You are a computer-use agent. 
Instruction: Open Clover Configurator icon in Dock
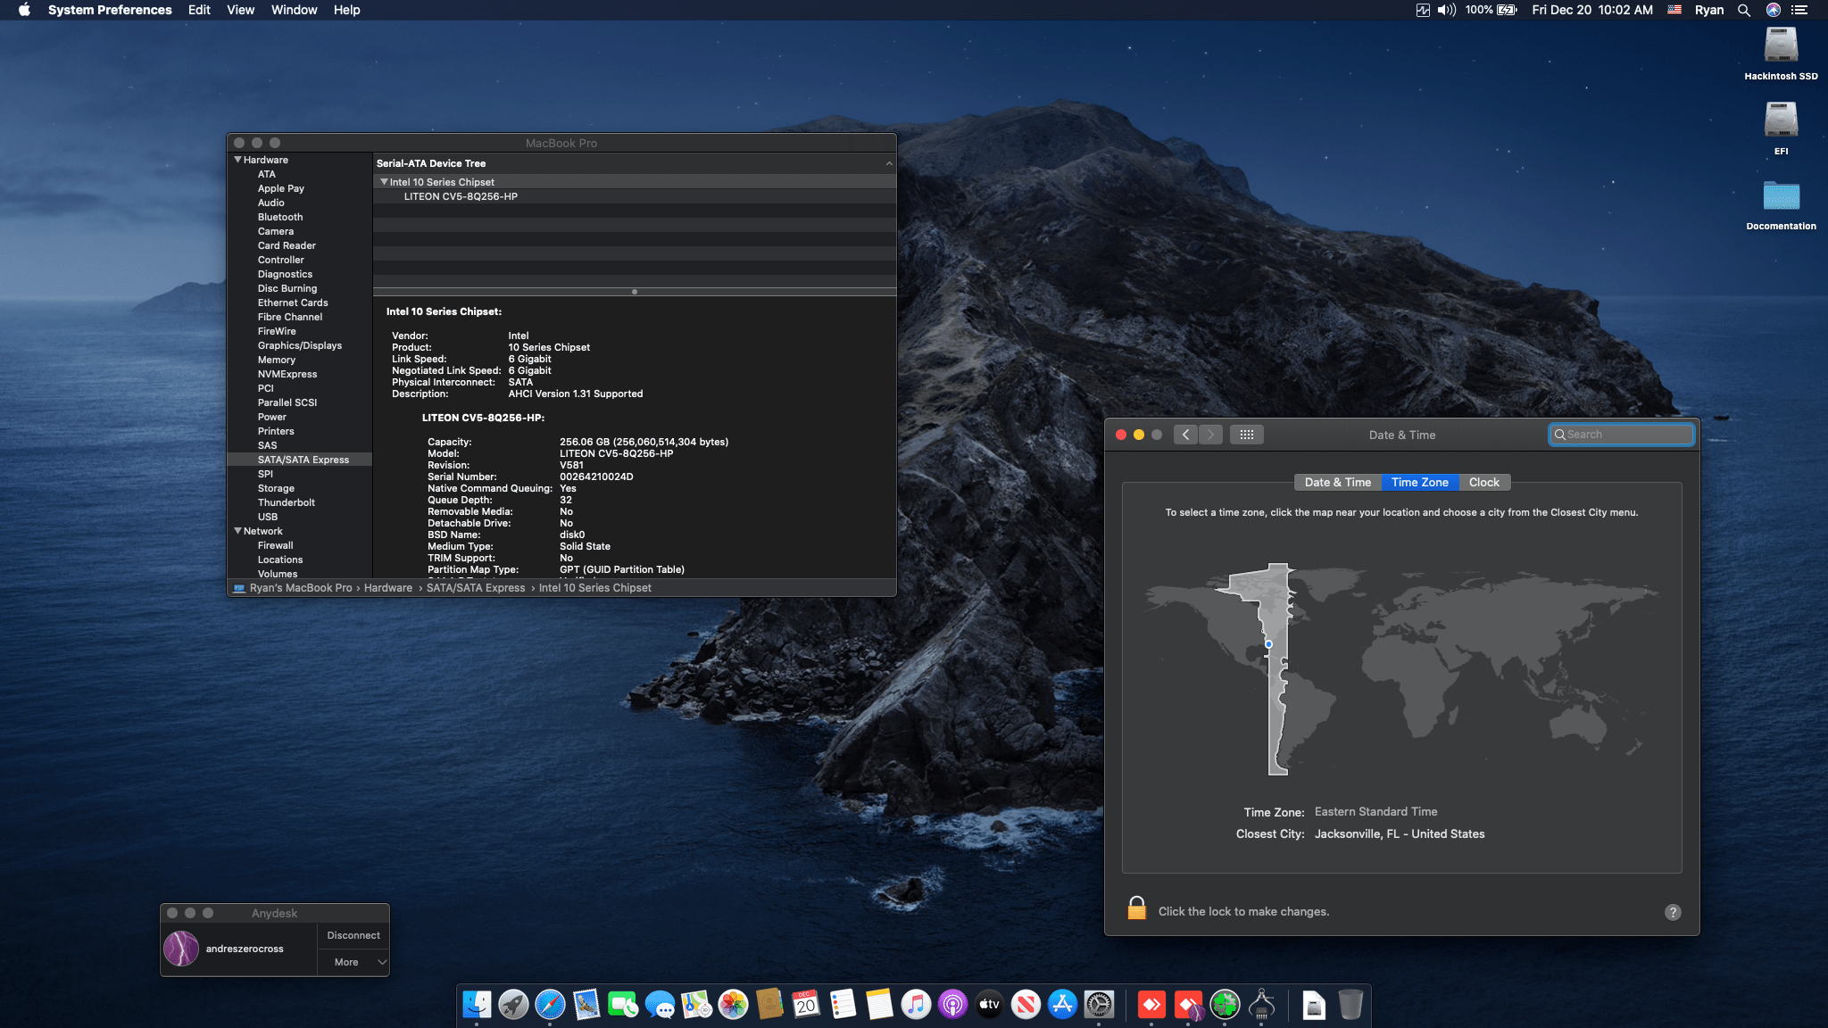coord(1225,1005)
